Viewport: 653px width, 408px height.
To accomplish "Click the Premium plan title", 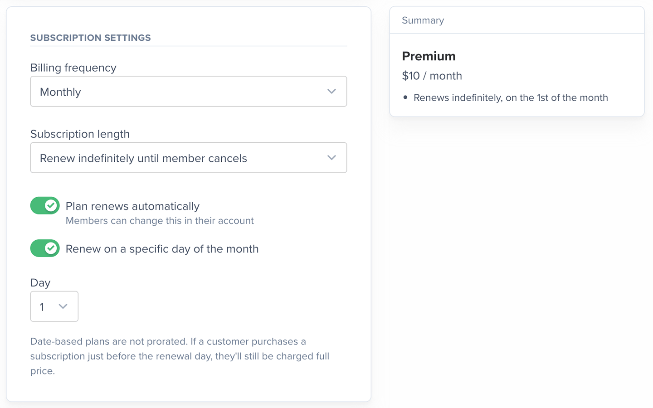I will 429,56.
